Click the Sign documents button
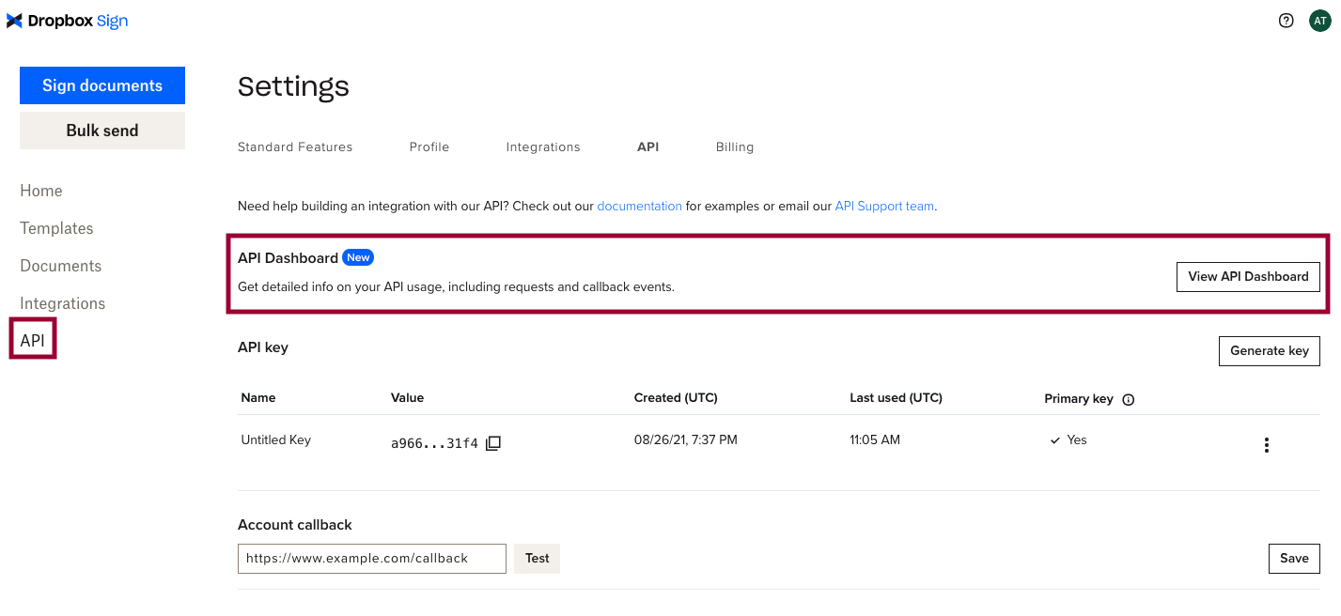 [x=101, y=85]
